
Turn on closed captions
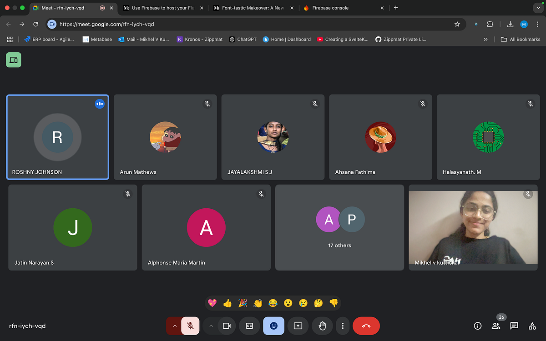pos(249,326)
